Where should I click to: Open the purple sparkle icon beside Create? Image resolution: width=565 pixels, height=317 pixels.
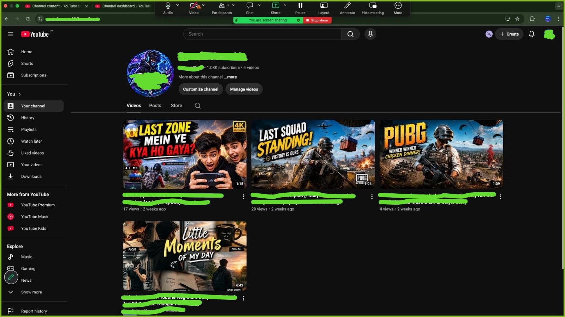pos(489,34)
